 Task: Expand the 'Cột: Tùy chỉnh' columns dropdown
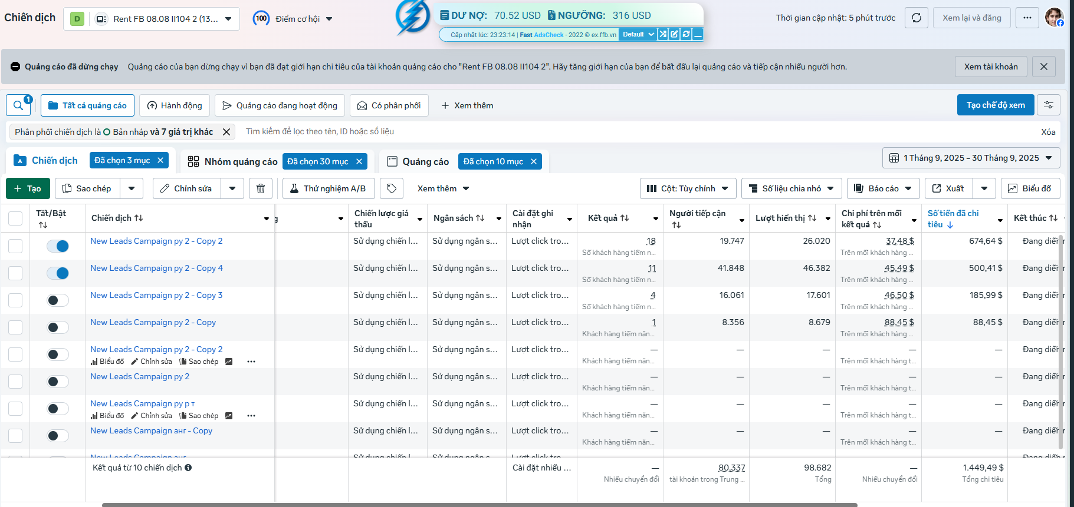point(688,188)
